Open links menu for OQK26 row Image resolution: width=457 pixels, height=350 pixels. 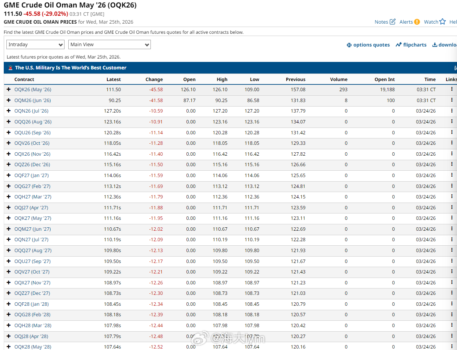(451, 89)
